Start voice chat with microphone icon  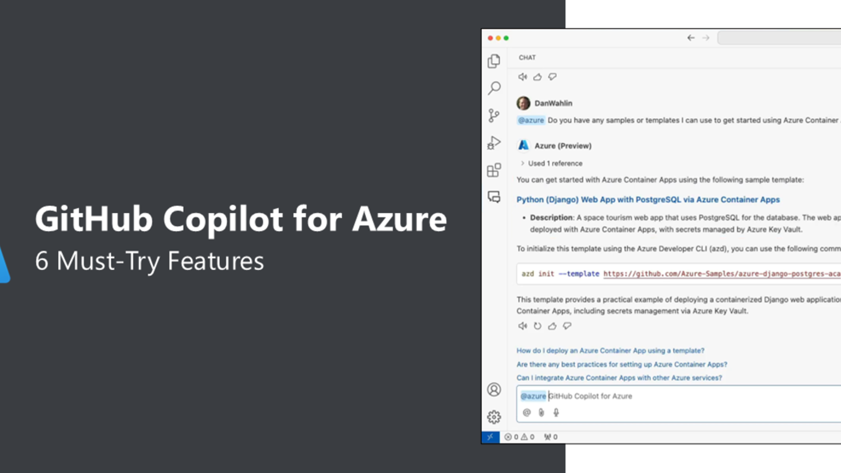pyautogui.click(x=556, y=413)
